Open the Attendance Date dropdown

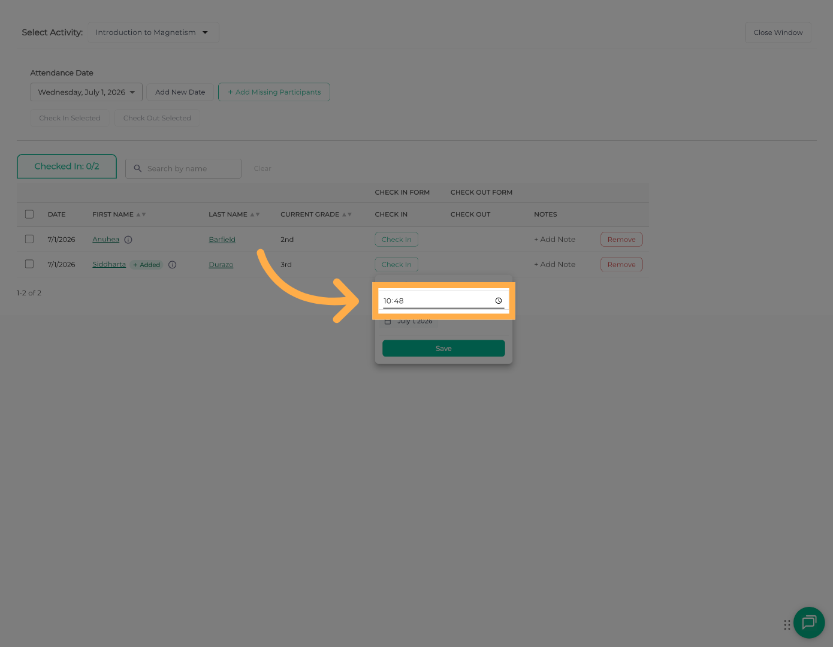pyautogui.click(x=86, y=92)
